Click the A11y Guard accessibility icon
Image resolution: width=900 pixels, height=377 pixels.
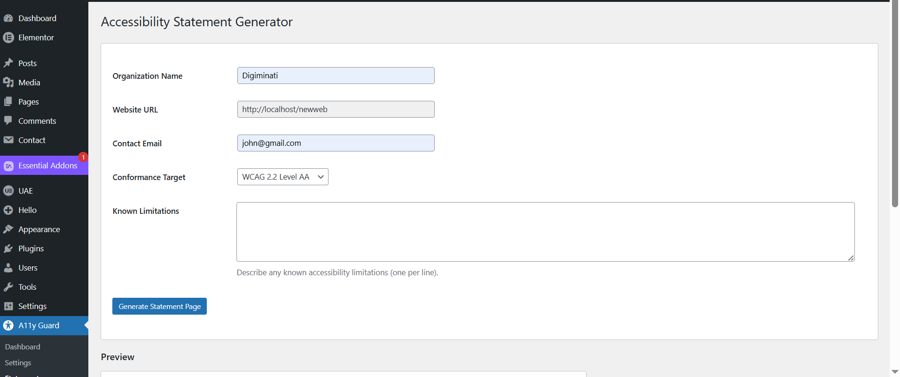pos(8,325)
